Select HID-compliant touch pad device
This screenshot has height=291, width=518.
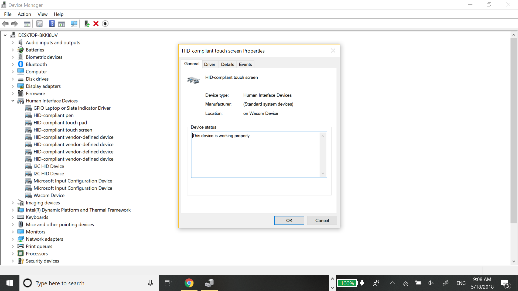pyautogui.click(x=60, y=123)
